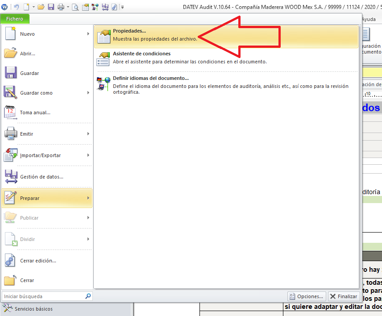Select Emitir in the Fichero menu
The width and height of the screenshot is (382, 316).
tap(46, 134)
